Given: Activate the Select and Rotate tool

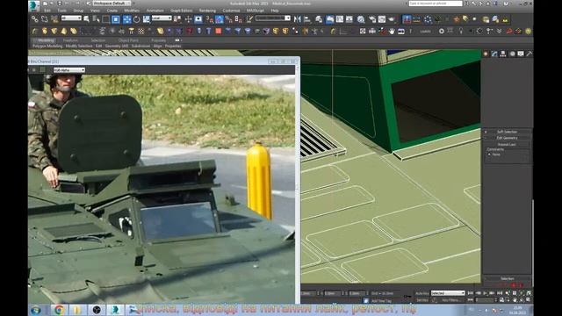Looking at the screenshot, I should click(x=137, y=19).
